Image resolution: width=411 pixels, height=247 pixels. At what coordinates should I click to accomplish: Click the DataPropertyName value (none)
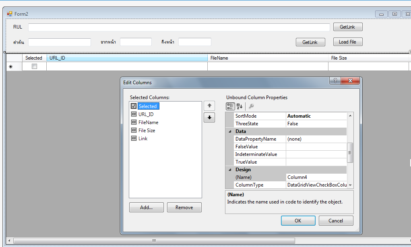[316, 139]
